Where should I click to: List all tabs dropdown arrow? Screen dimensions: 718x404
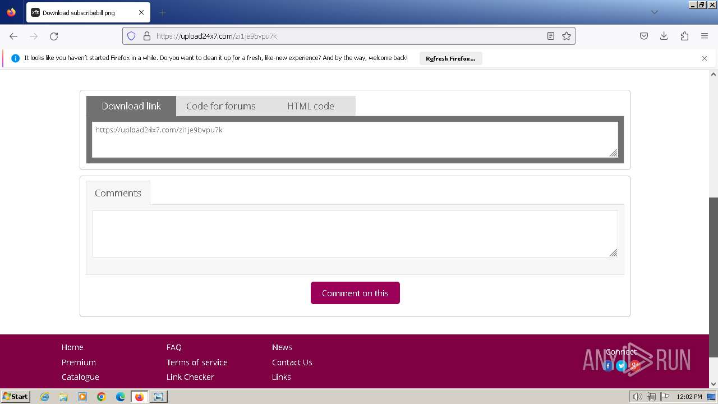pos(654,12)
